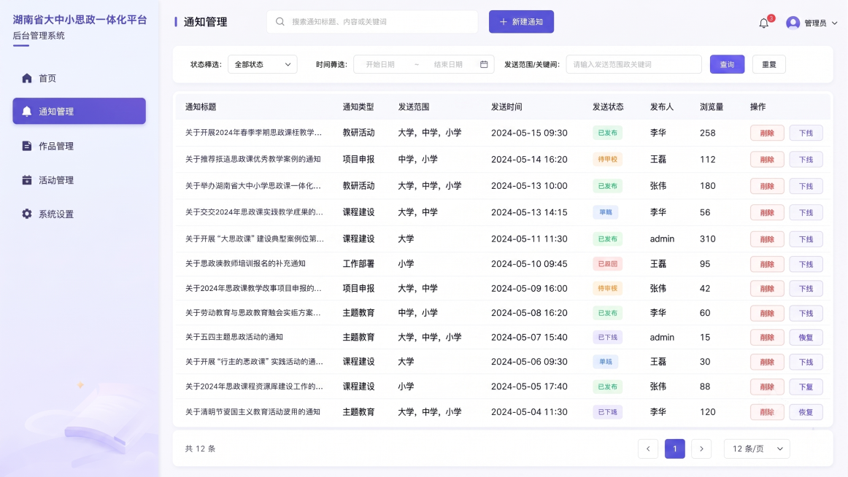Go to the next page arrow

click(x=701, y=449)
